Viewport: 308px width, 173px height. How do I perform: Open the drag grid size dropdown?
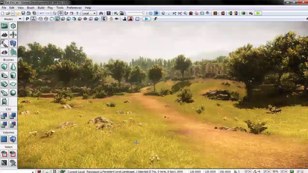tap(250, 172)
